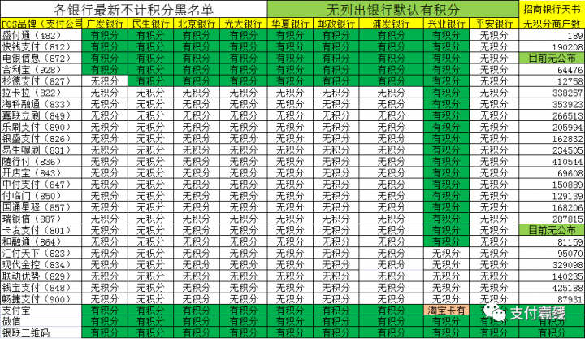Click the 浦发银行 column header
Viewport: 585px width, 339px height.
click(391, 24)
